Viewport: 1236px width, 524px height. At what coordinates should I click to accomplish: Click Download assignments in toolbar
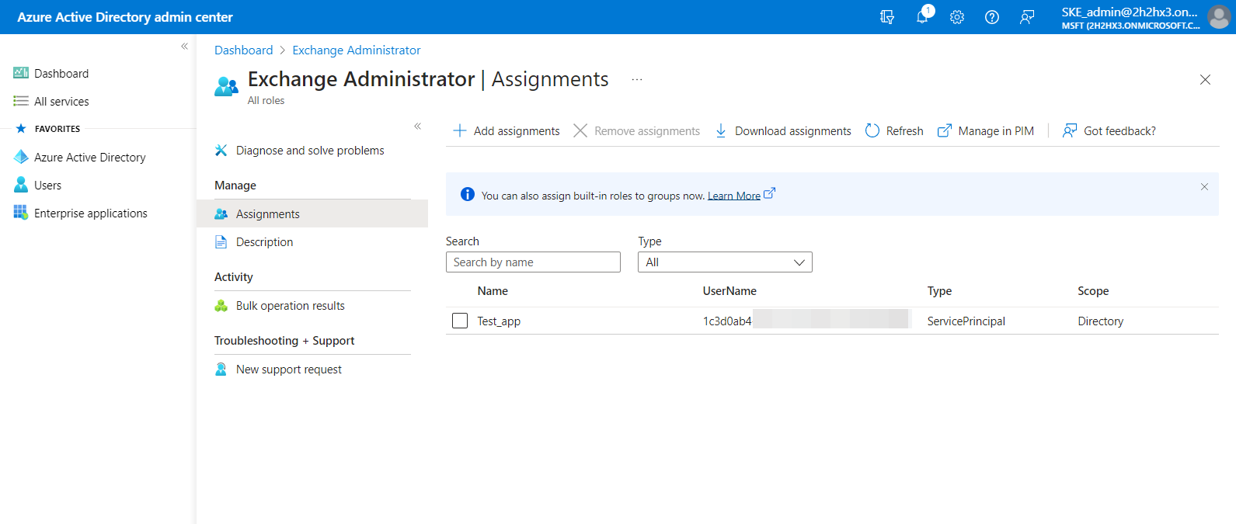point(783,131)
